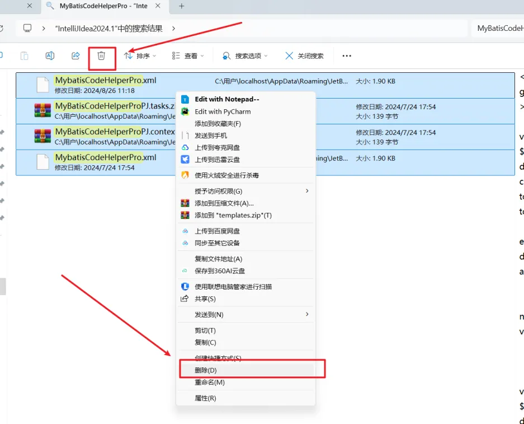
Task: Click Upload to Quark drive 上传到夸克网盘
Action: point(246,147)
